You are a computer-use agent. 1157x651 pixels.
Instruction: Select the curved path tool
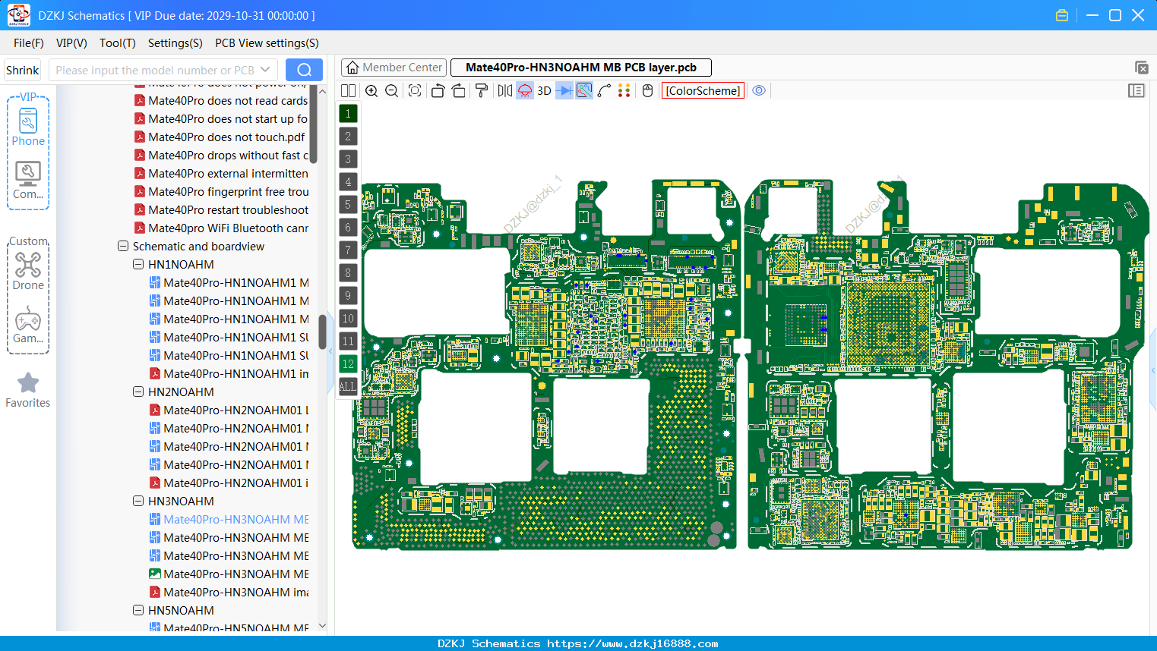pos(604,90)
